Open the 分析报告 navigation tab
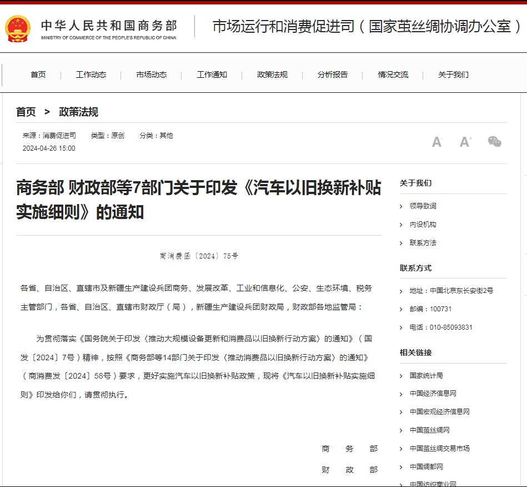 333,74
